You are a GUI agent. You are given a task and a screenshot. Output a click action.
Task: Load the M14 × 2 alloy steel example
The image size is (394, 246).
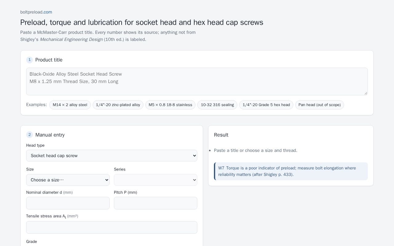[x=70, y=105]
